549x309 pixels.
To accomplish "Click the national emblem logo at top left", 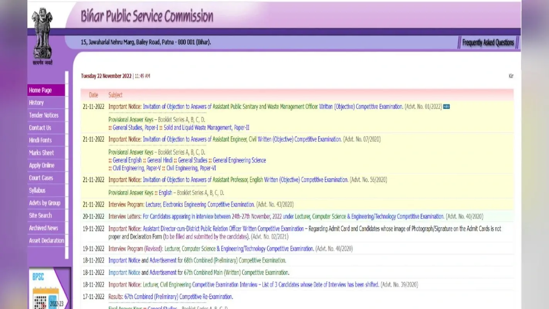I will point(42,36).
